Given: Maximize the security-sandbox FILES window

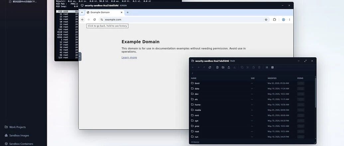Looking at the screenshot, I should (305, 61).
